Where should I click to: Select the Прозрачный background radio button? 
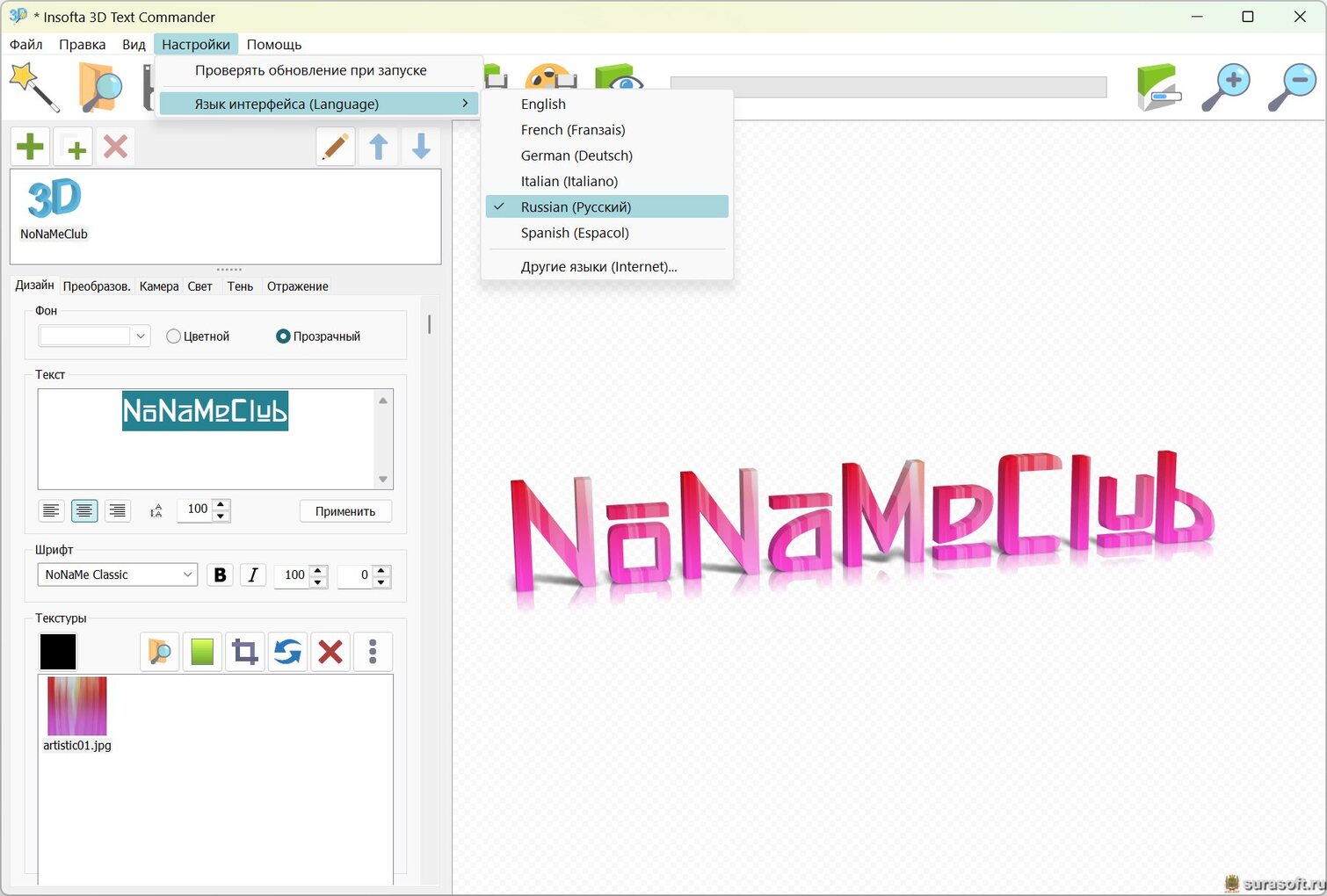[283, 336]
